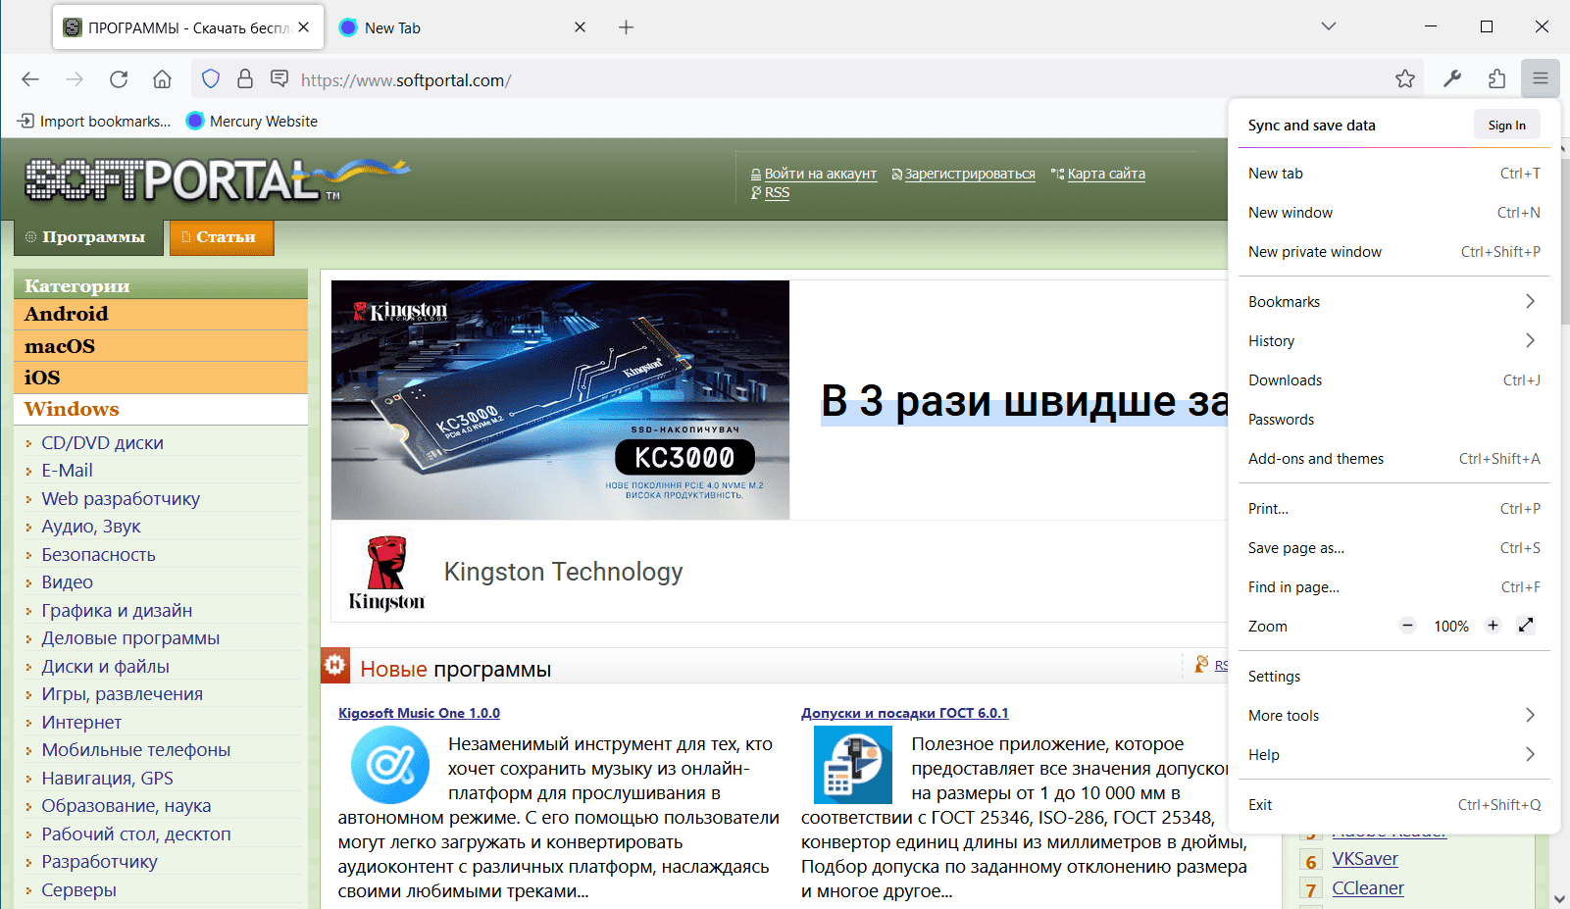This screenshot has width=1570, height=909.
Task: Select New tab menu item
Action: click(x=1393, y=174)
